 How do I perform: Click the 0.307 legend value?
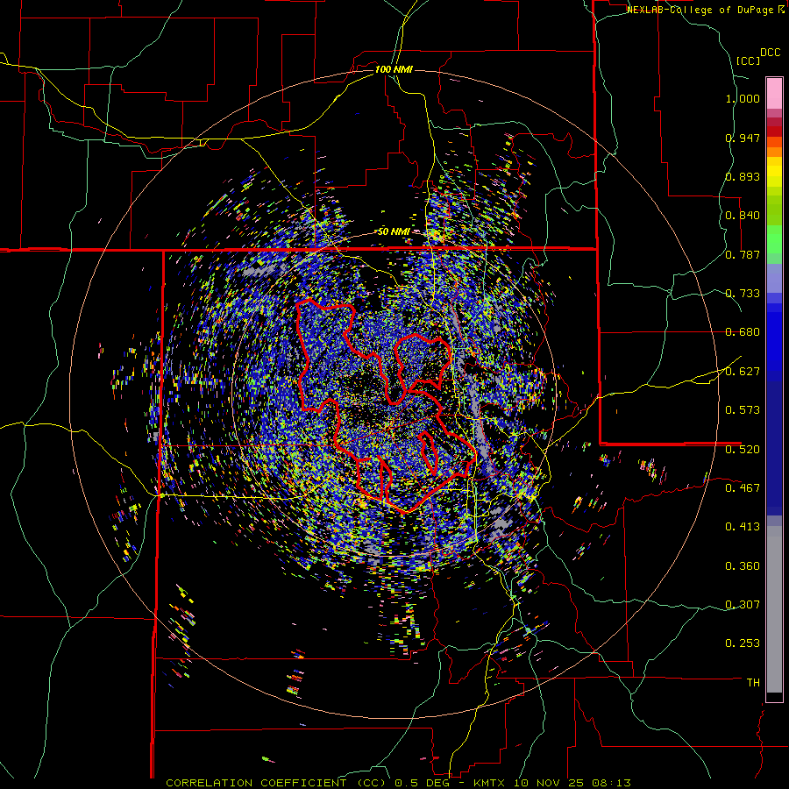pyautogui.click(x=743, y=605)
